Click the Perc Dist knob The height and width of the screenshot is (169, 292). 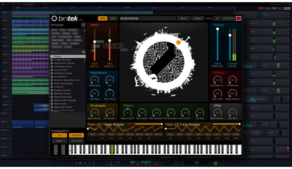coord(218,93)
